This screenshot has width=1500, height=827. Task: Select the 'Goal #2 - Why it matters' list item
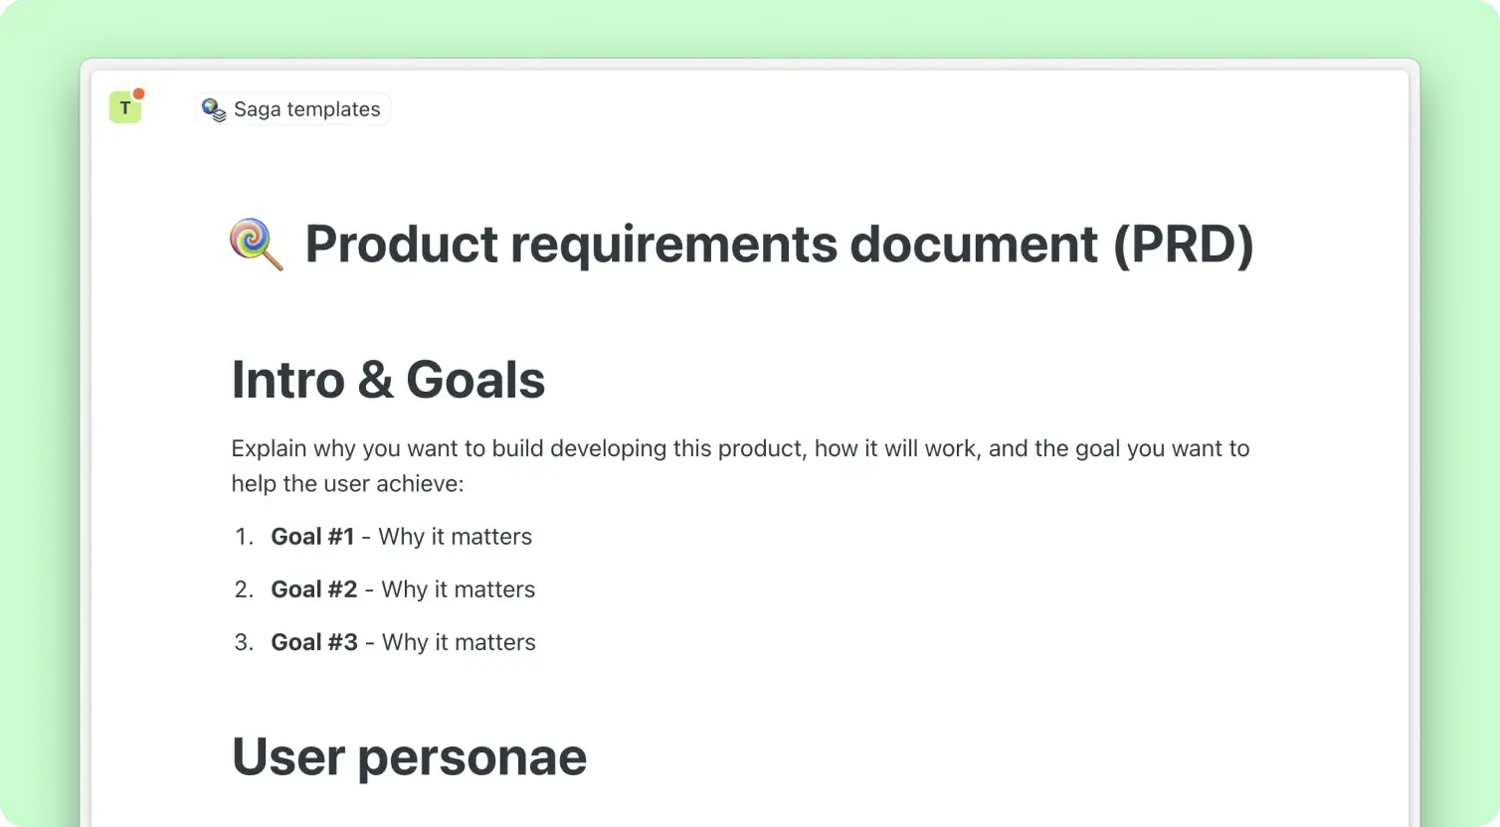click(x=402, y=588)
